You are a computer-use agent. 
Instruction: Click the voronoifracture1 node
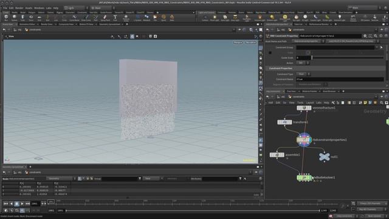(304, 108)
